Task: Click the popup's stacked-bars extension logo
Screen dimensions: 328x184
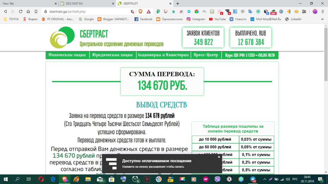Action: click(111, 164)
